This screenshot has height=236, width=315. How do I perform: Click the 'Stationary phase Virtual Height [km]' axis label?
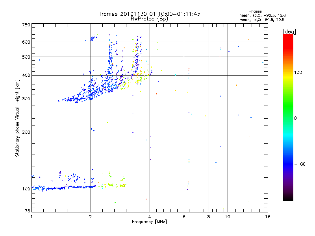tap(17, 118)
